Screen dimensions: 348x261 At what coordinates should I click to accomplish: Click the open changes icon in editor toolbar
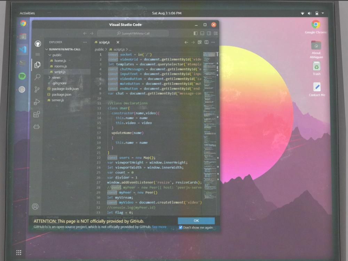200,42
